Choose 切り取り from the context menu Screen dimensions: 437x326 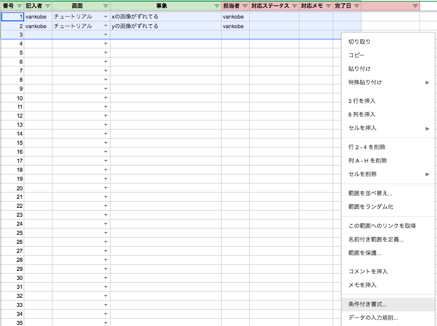[388, 42]
